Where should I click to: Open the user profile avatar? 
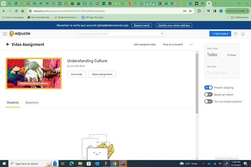pos(243,34)
